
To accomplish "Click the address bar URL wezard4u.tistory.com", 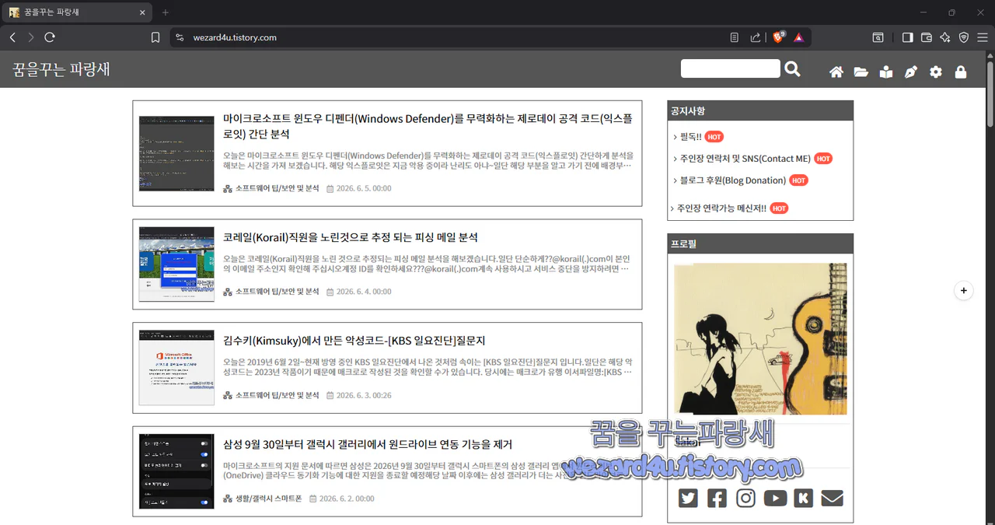I will (235, 37).
